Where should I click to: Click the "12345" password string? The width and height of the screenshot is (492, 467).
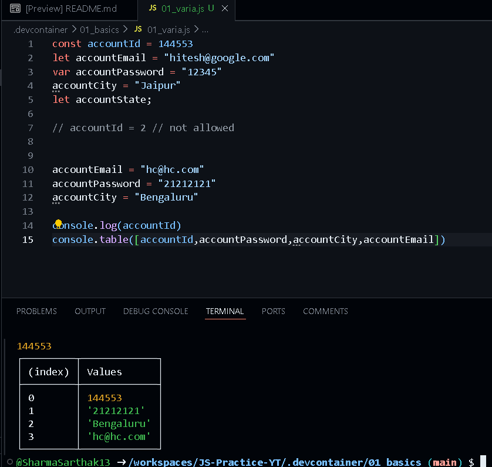click(201, 72)
